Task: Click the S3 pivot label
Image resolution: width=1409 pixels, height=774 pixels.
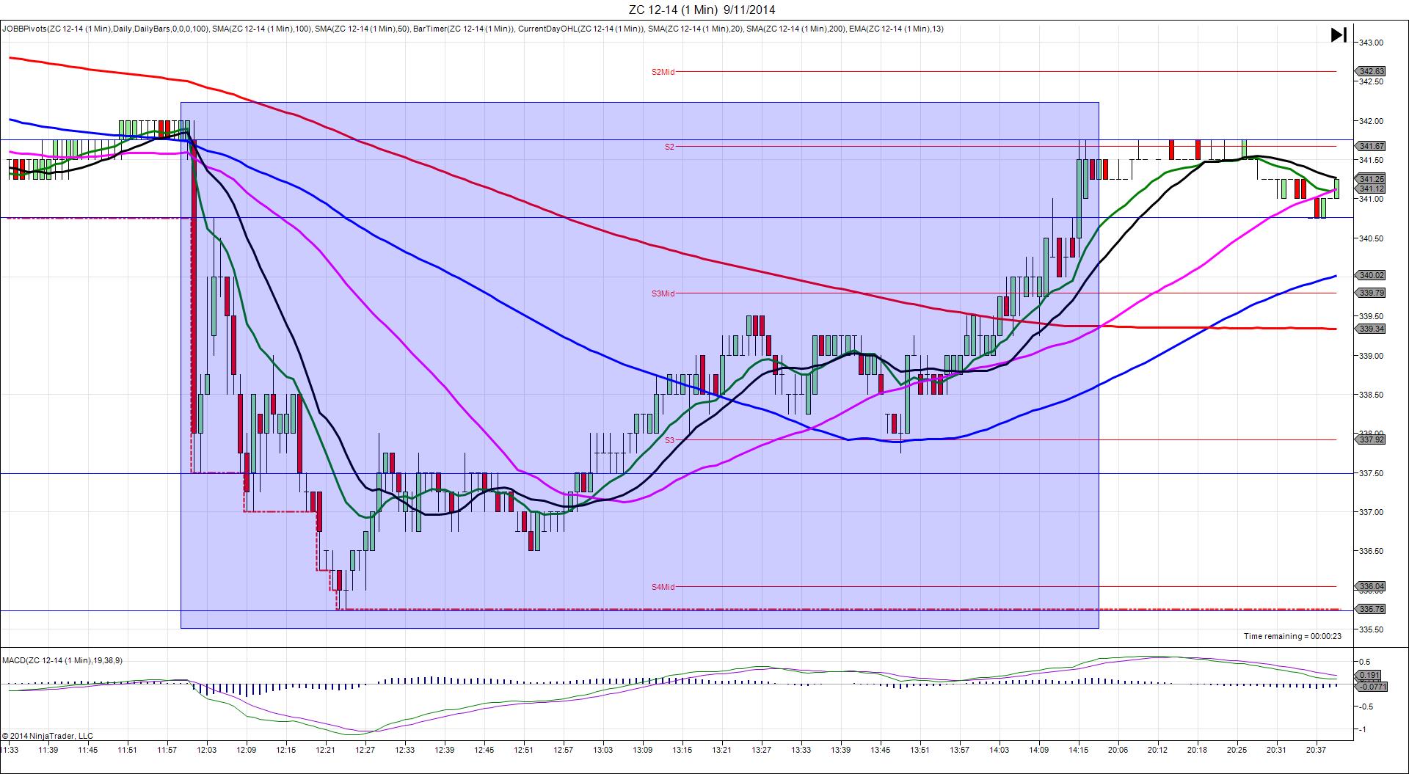Action: 669,440
